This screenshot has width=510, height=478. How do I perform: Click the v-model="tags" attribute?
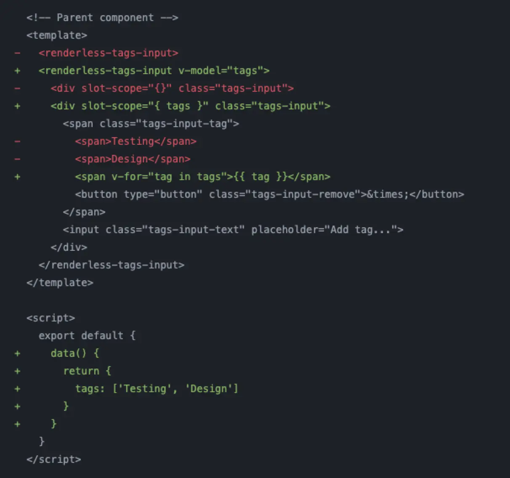[x=224, y=71]
